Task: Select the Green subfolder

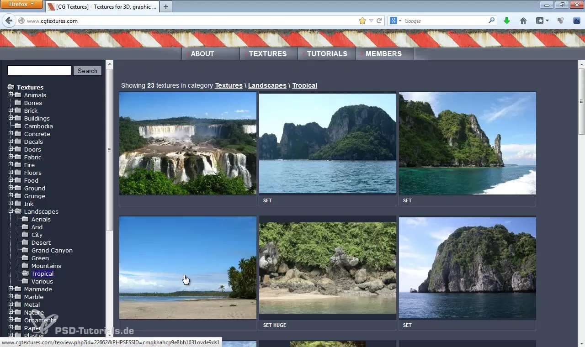Action: click(x=40, y=258)
